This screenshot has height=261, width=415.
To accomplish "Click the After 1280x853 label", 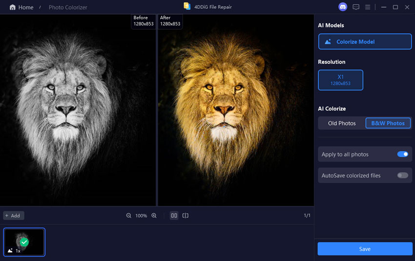I will click(170, 21).
